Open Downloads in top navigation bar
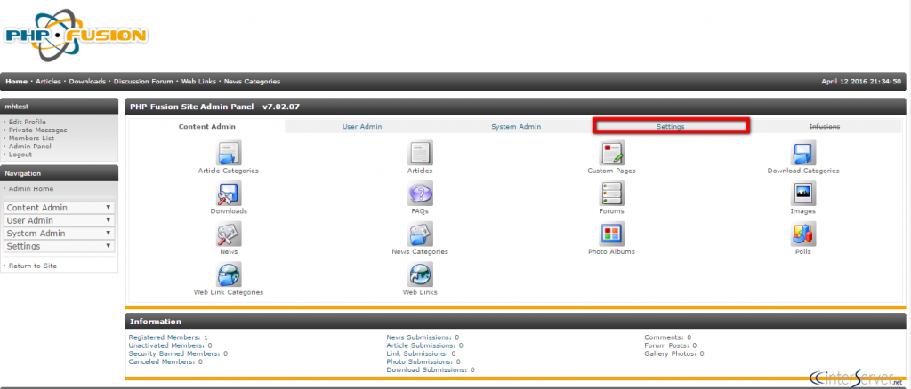Viewport: 911px width, 389px height. click(x=87, y=82)
